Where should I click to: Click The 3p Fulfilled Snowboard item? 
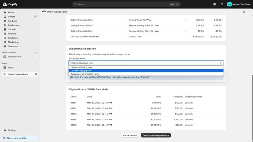click(x=85, y=37)
